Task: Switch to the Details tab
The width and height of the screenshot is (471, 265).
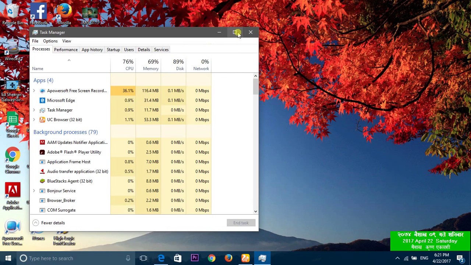Action: pyautogui.click(x=144, y=50)
